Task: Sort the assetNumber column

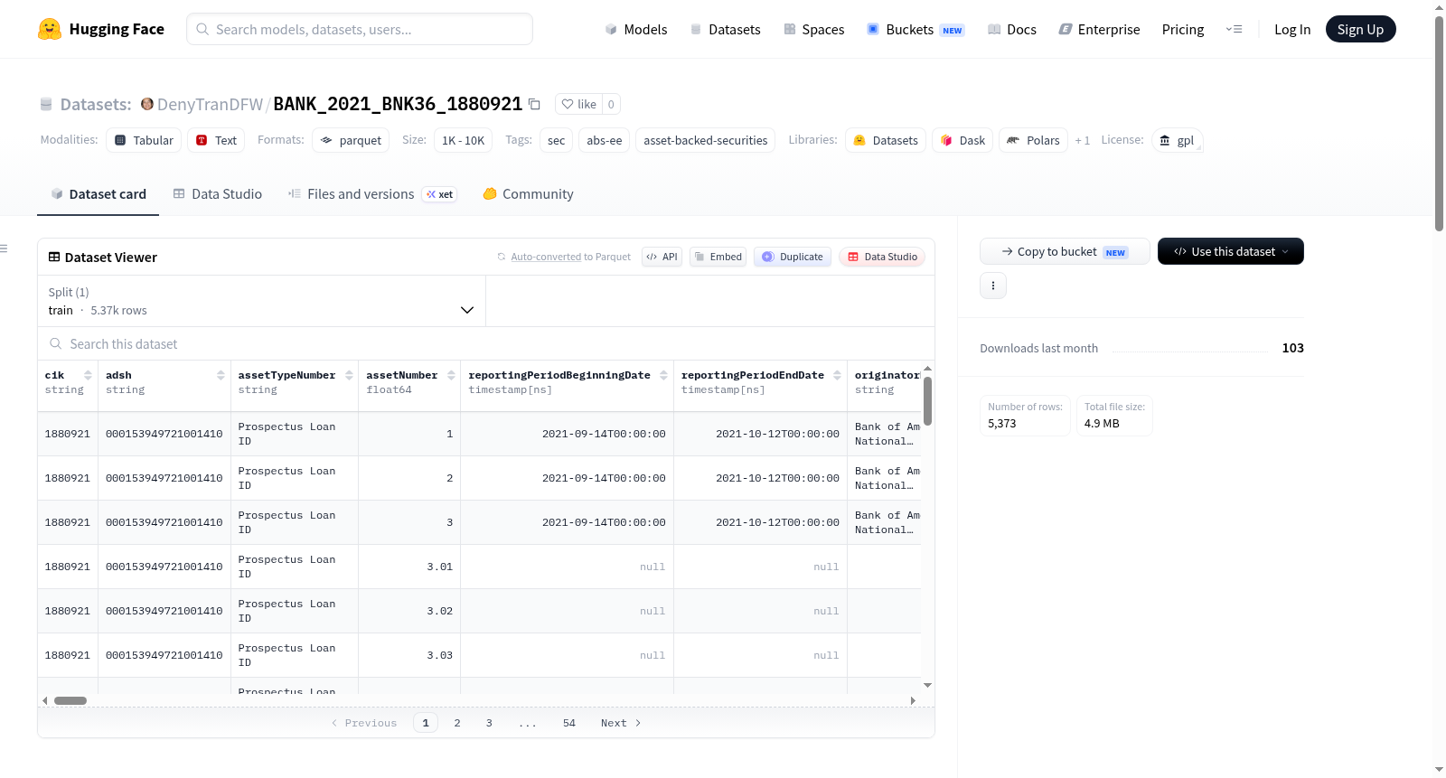Action: [x=451, y=375]
